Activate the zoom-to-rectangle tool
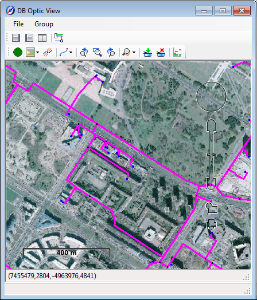257x300 pixels. tap(98, 52)
